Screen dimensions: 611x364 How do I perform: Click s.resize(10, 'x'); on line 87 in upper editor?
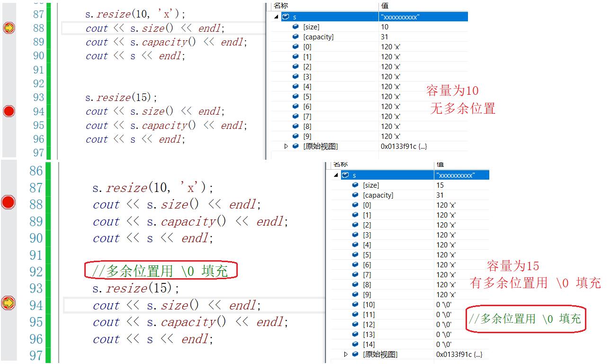(135, 14)
